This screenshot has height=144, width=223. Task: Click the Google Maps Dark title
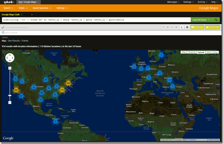coord(11,14)
